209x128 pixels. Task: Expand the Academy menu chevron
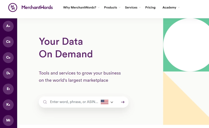[x=179, y=7]
